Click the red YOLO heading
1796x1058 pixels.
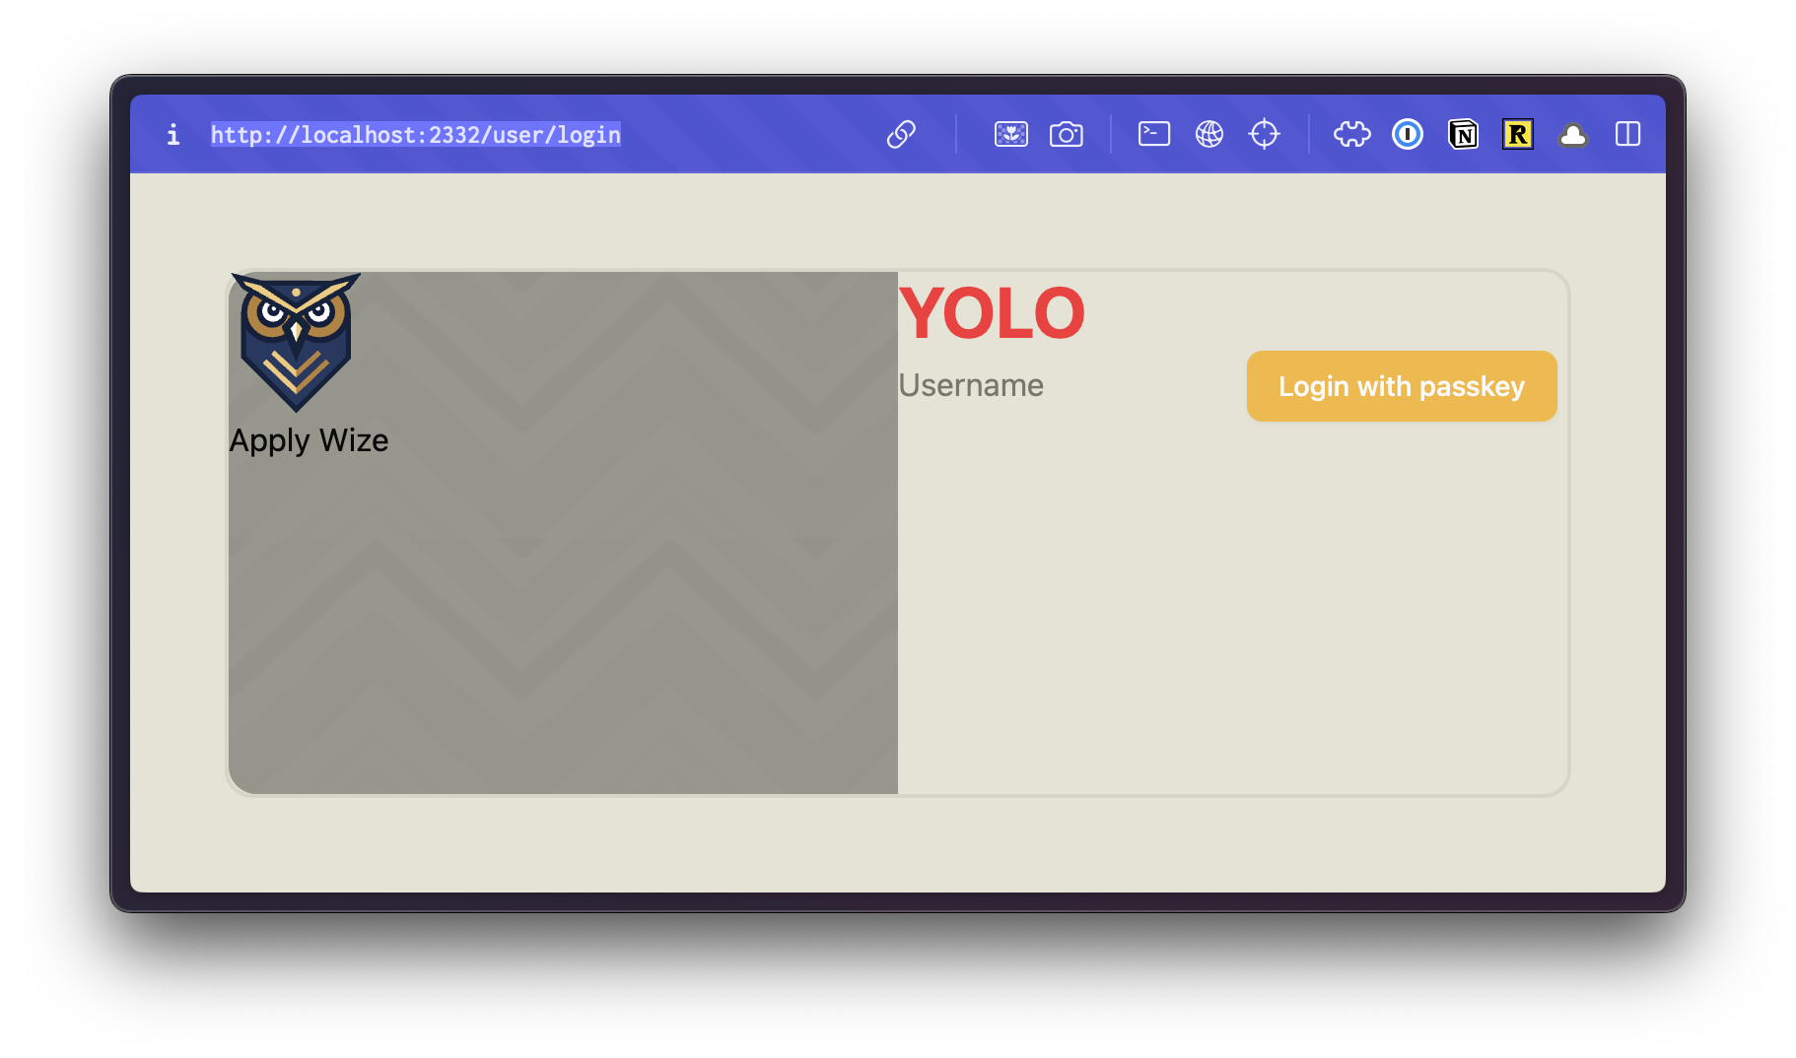click(992, 313)
